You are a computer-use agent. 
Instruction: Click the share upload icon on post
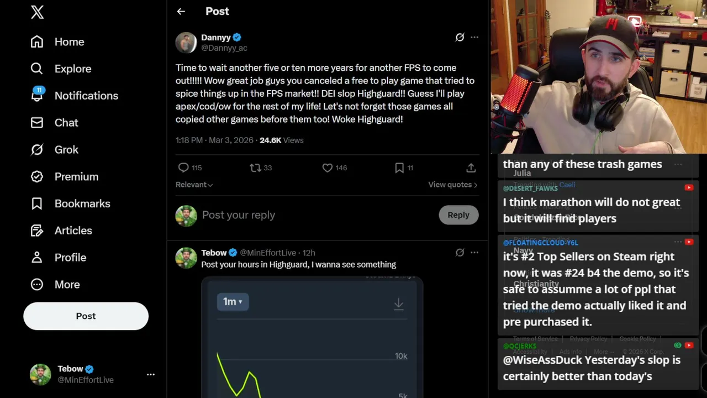tap(471, 167)
